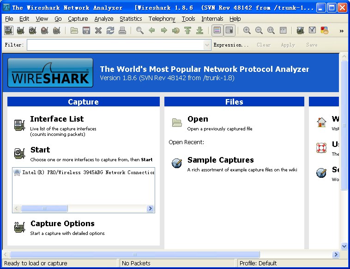Open Interface List on welcome page
The image size is (350, 269).
pos(57,119)
